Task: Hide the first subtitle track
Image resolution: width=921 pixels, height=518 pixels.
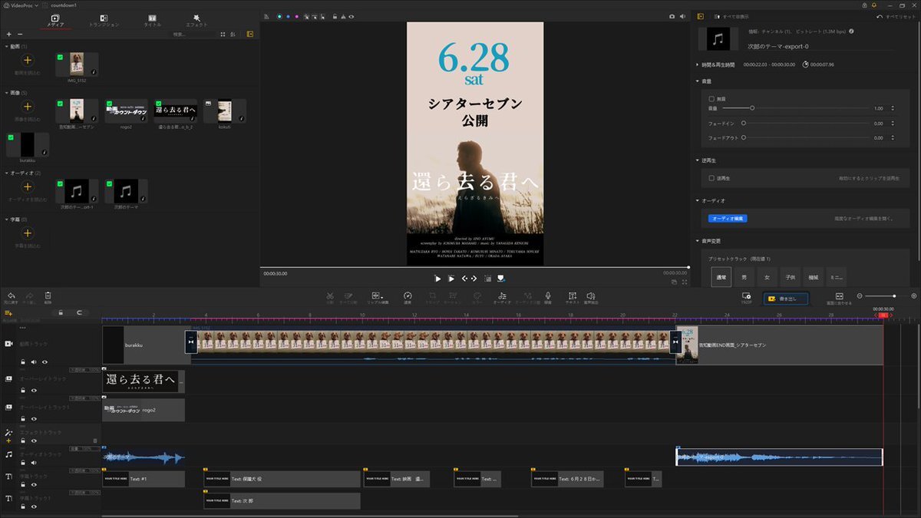Action: pyautogui.click(x=34, y=487)
